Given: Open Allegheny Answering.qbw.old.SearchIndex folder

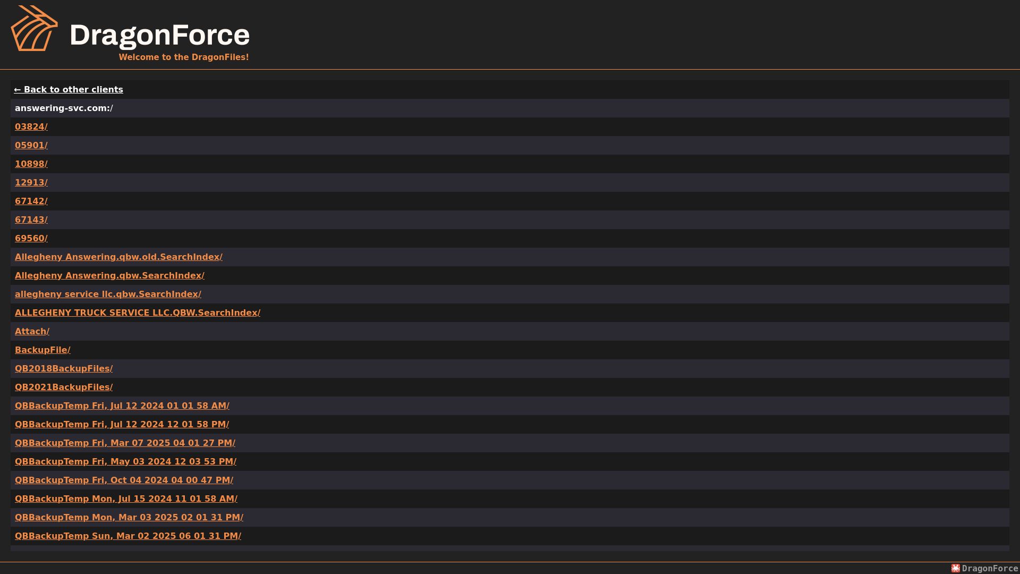Looking at the screenshot, I should 118,257.
